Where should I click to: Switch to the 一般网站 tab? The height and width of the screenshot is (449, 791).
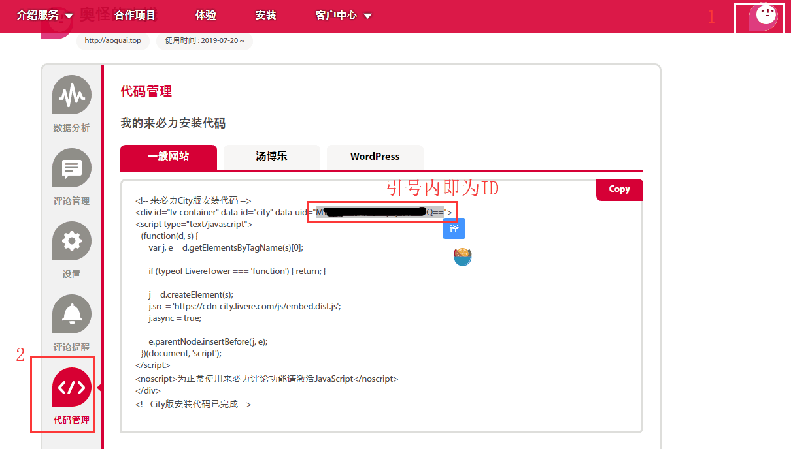[x=169, y=157]
